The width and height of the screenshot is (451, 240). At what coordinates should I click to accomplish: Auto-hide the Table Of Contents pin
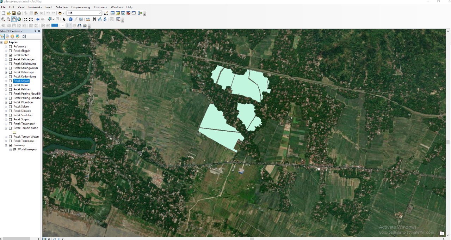(35, 31)
